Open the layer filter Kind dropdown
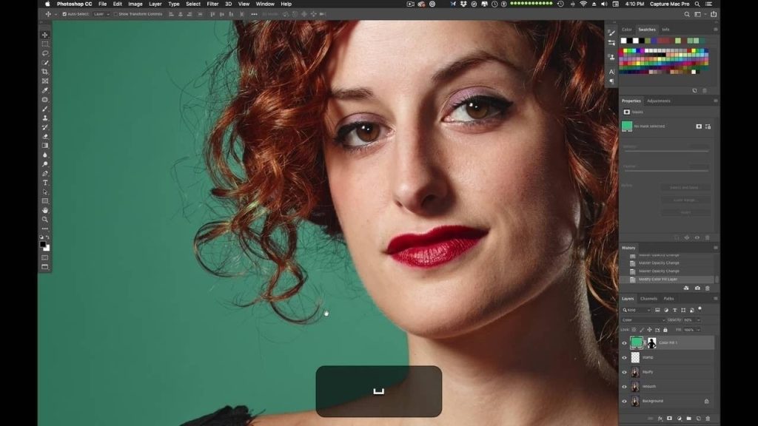This screenshot has height=426, width=758. [637, 310]
